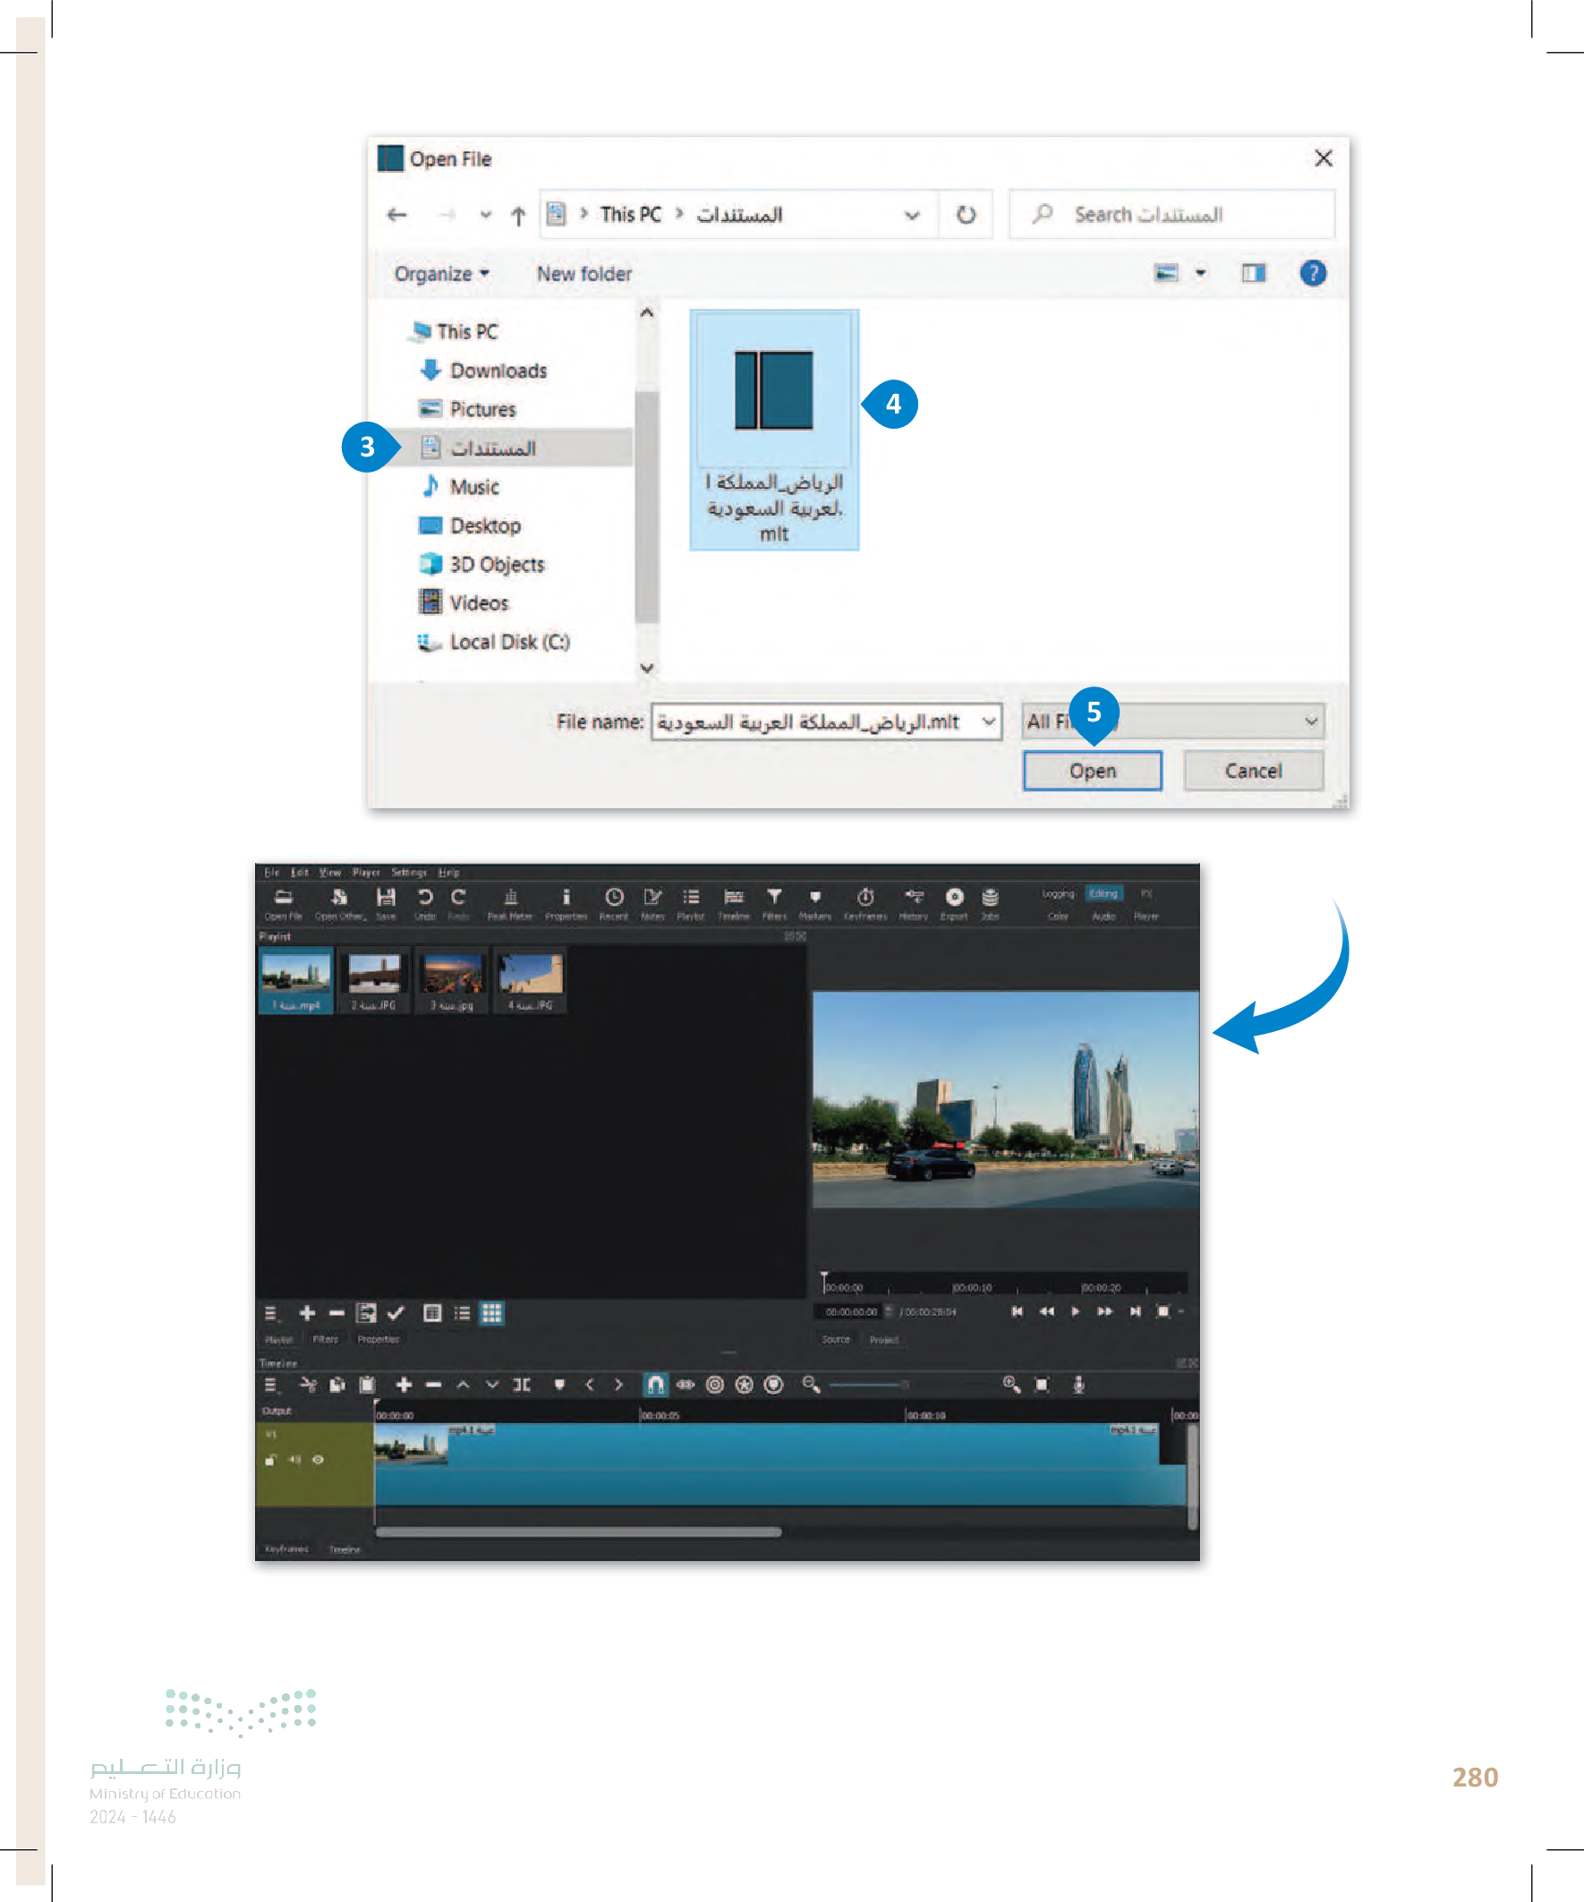Split clip at playhead in timeline toolbar

coord(522,1385)
